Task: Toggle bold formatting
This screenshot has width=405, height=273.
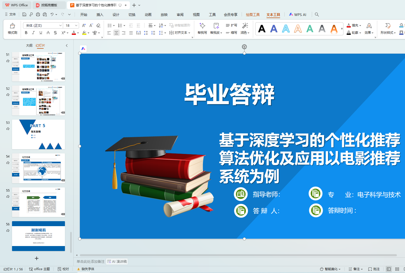Action: click(26, 33)
